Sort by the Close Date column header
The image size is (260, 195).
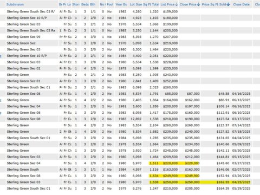click(241, 4)
